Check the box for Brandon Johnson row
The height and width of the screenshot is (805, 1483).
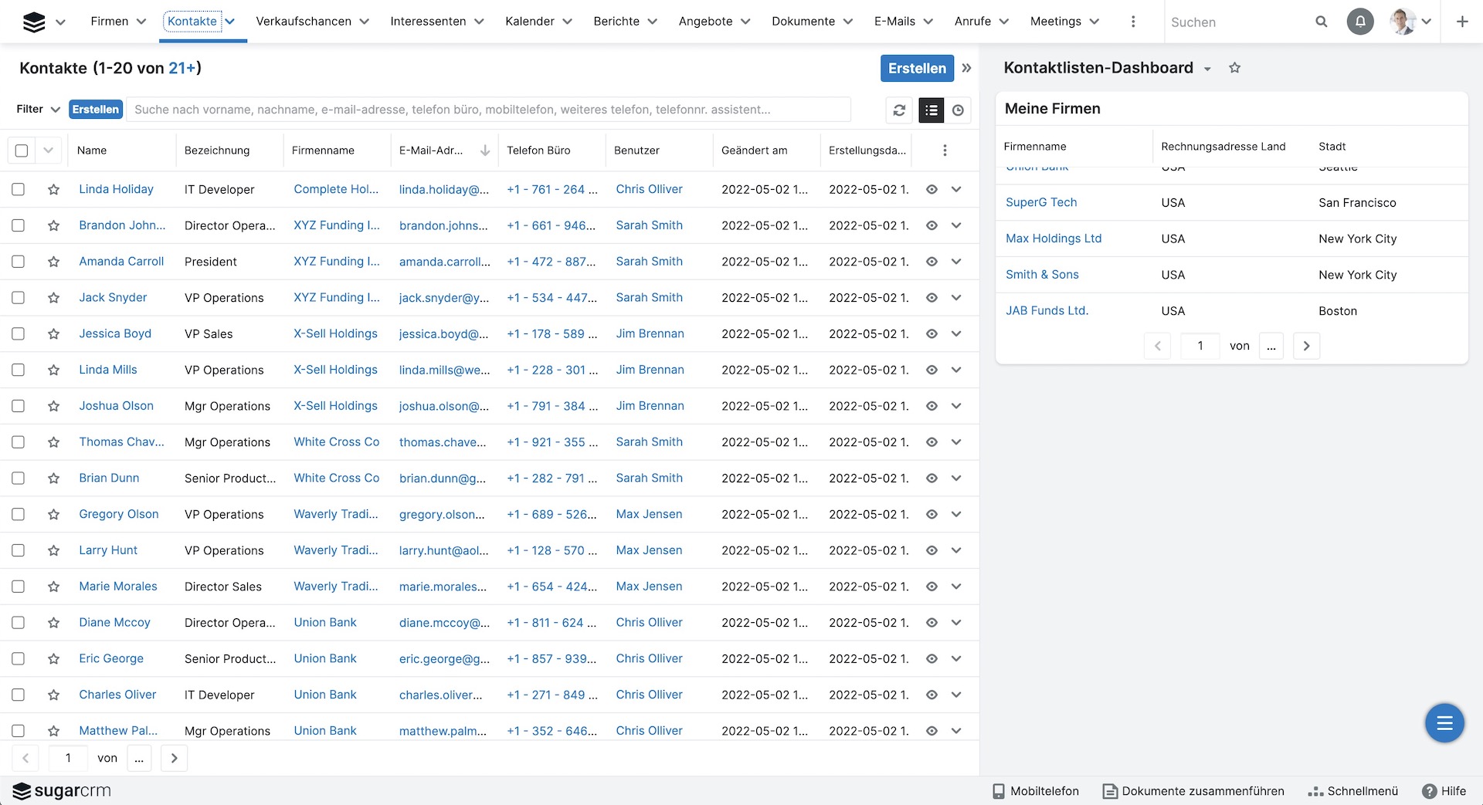pos(19,225)
